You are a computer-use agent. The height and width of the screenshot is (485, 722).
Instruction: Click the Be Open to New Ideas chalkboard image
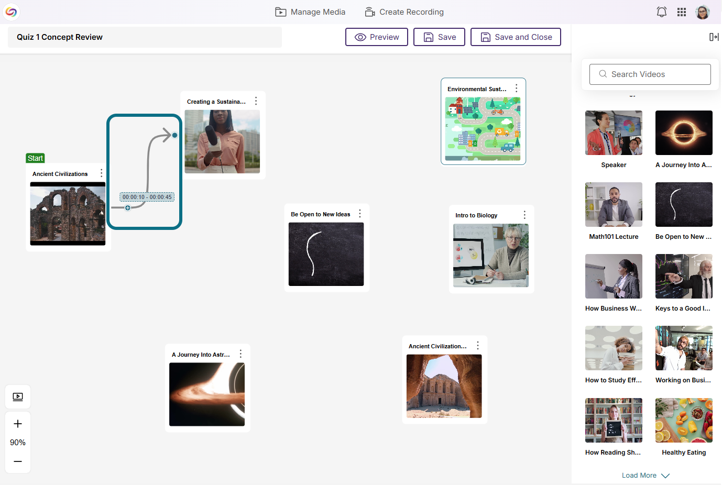click(x=326, y=254)
